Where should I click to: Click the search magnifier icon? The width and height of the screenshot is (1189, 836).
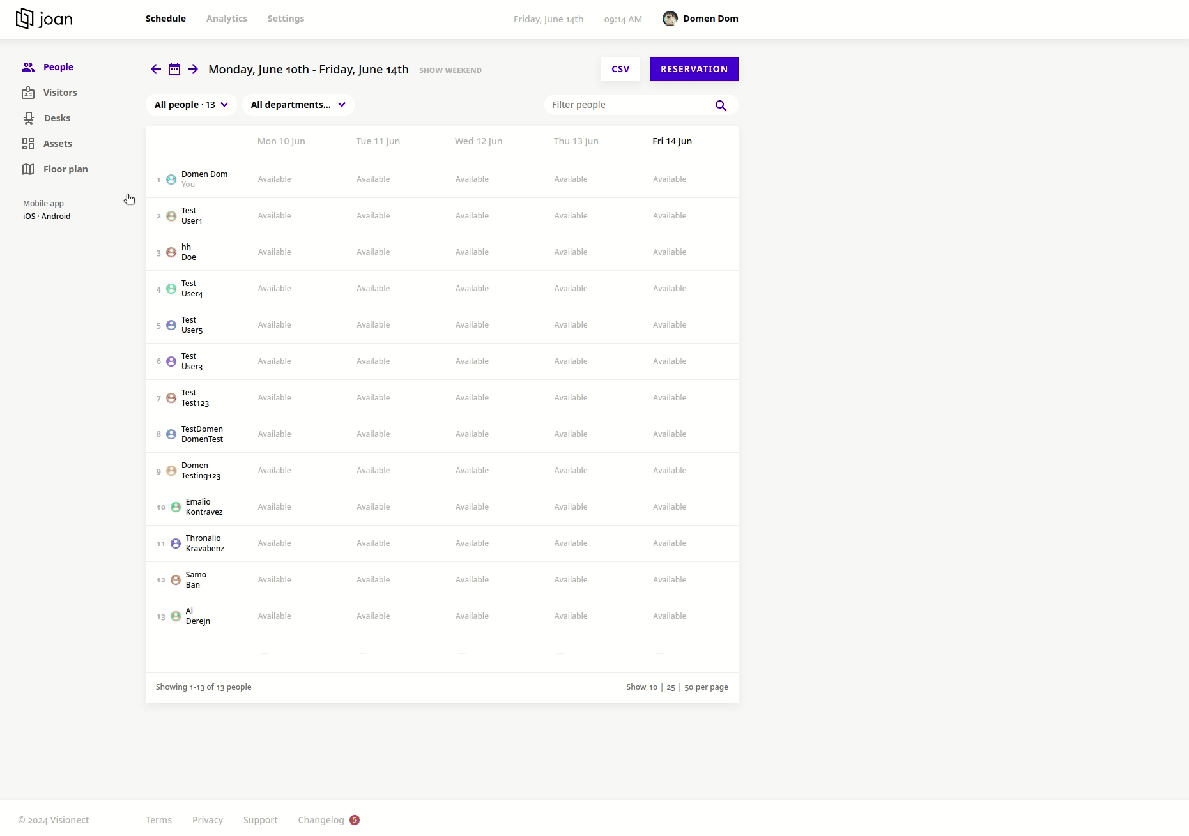(721, 105)
